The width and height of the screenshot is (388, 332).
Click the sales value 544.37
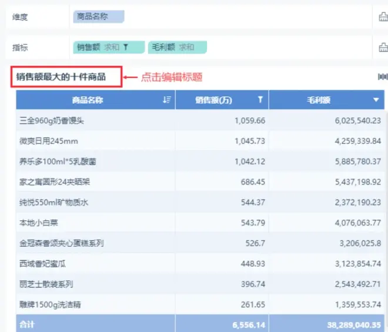coord(253,202)
